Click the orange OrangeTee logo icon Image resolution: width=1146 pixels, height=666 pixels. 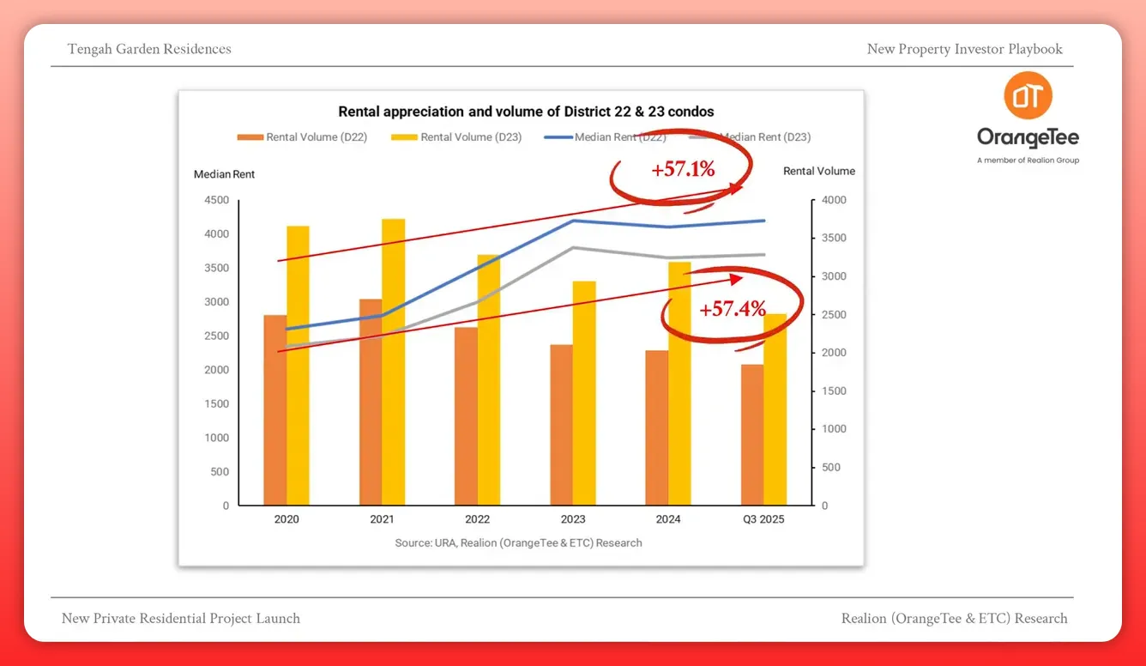(x=1028, y=97)
